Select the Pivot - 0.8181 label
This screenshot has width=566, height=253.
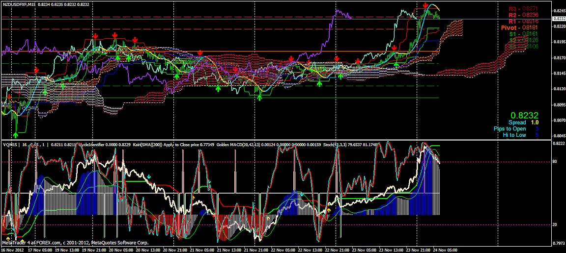520,27
